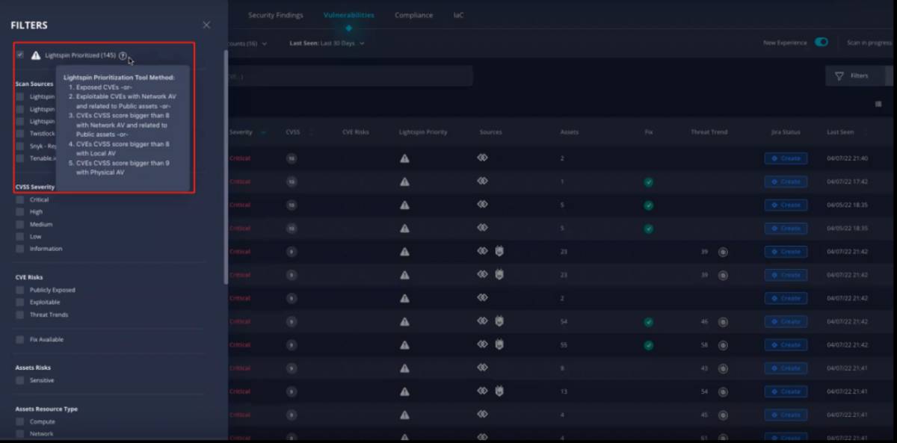This screenshot has width=897, height=443.
Task: Click the help icon beside Lightspin Prioritized
Action: click(123, 56)
